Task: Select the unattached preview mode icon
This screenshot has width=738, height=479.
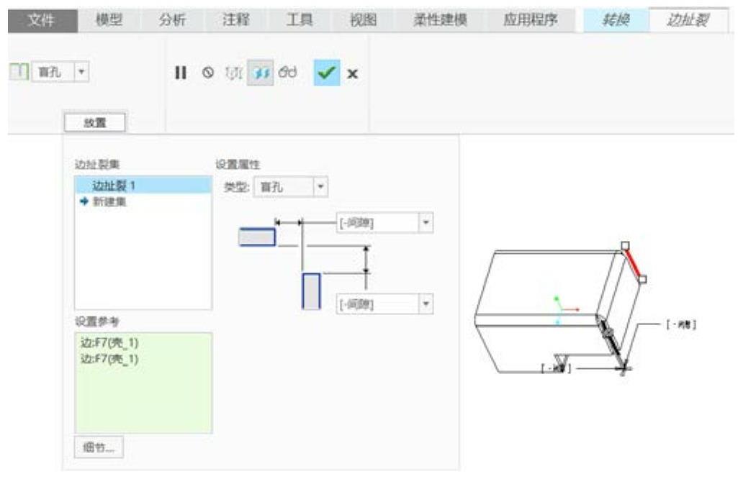Action: (x=235, y=73)
